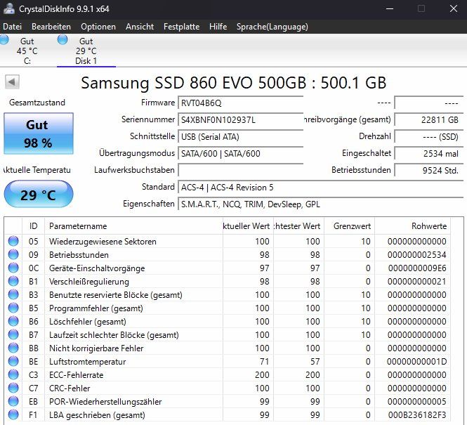Click current value 200 in ECC-Fehlerrate row
Image resolution: width=467 pixels, height=425 pixels.
262,375
